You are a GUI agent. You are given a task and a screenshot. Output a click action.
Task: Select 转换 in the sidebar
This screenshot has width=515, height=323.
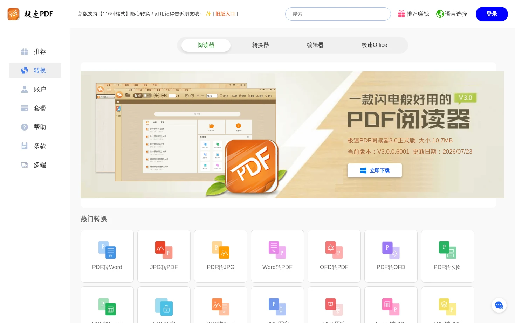[x=35, y=70]
